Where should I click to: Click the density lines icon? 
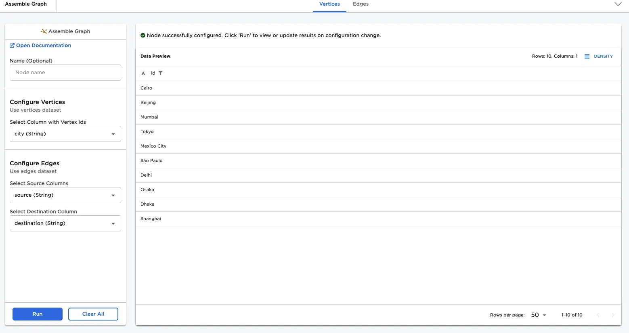tap(587, 56)
